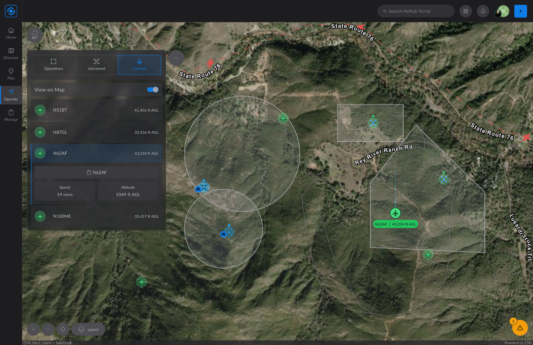Select the Crewed tab

[139, 65]
